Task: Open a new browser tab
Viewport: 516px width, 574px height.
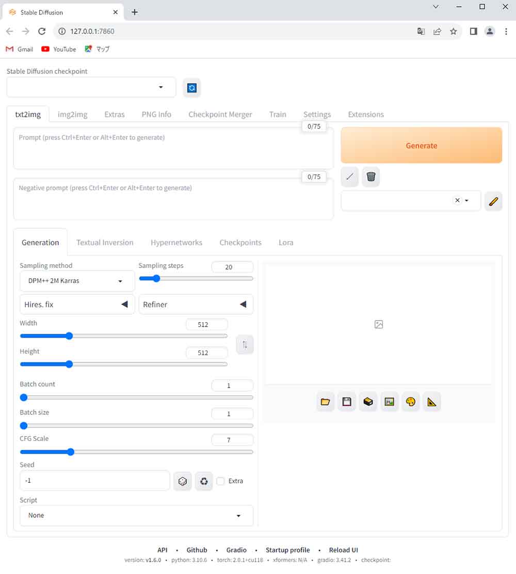Action: click(x=135, y=12)
